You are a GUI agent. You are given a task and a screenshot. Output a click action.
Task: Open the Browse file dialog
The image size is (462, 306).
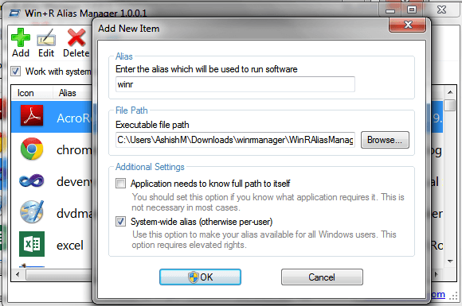tap(385, 140)
